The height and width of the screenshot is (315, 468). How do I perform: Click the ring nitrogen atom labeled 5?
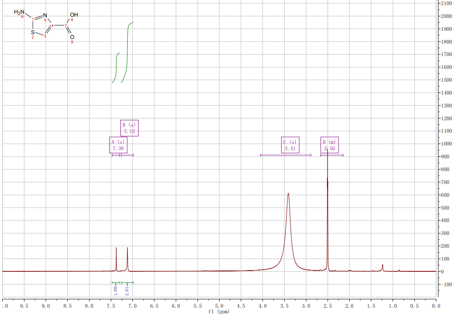point(45,16)
